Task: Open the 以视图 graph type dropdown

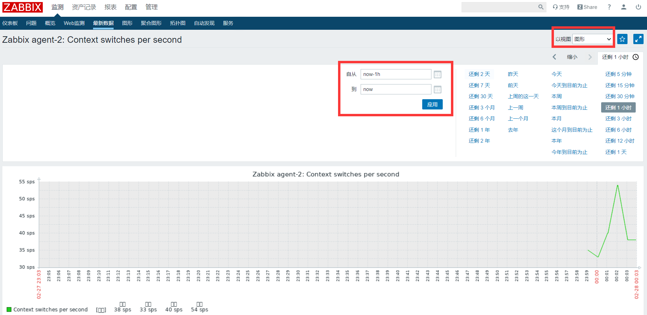Action: (x=593, y=39)
